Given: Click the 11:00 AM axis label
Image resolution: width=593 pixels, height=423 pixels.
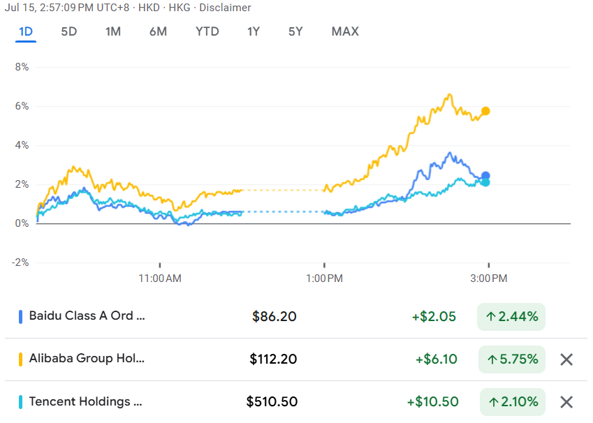Looking at the screenshot, I should point(160,279).
